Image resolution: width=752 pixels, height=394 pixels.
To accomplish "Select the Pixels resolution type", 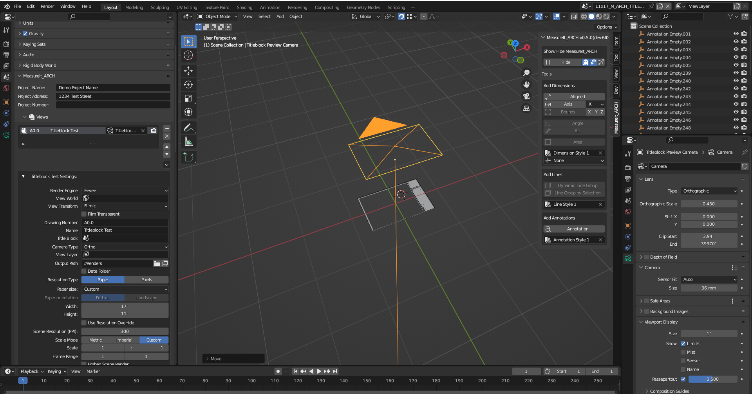I will [x=147, y=280].
